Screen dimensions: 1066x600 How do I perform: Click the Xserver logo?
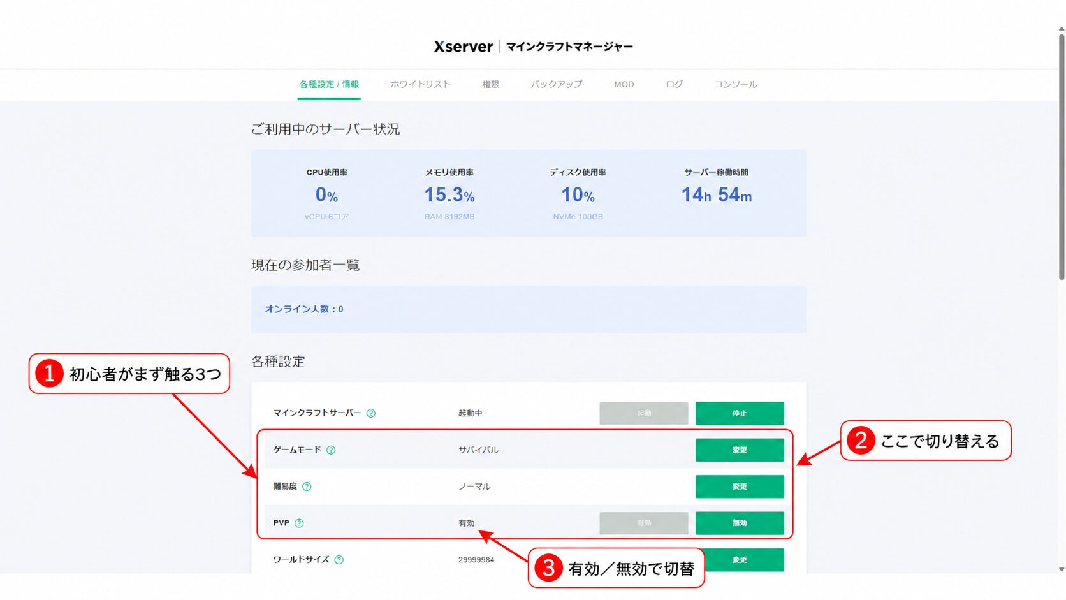pos(464,47)
